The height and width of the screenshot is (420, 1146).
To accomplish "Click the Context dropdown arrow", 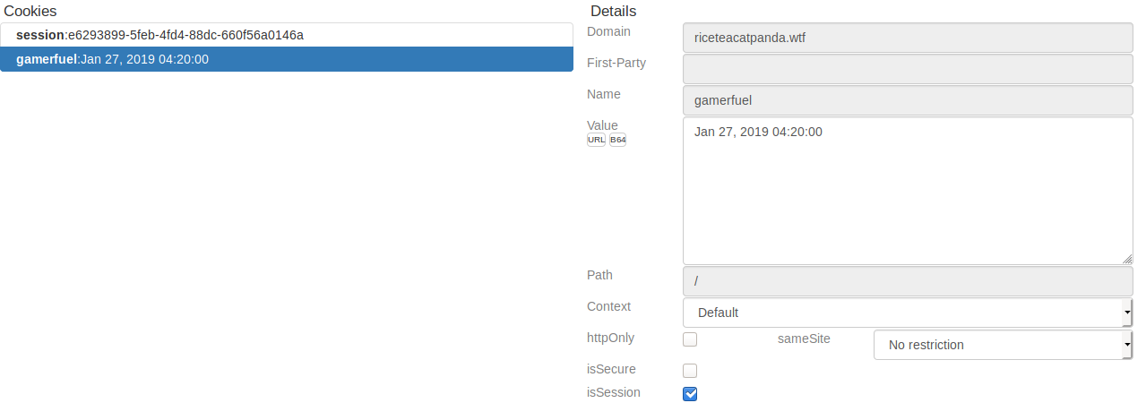I will point(1126,313).
